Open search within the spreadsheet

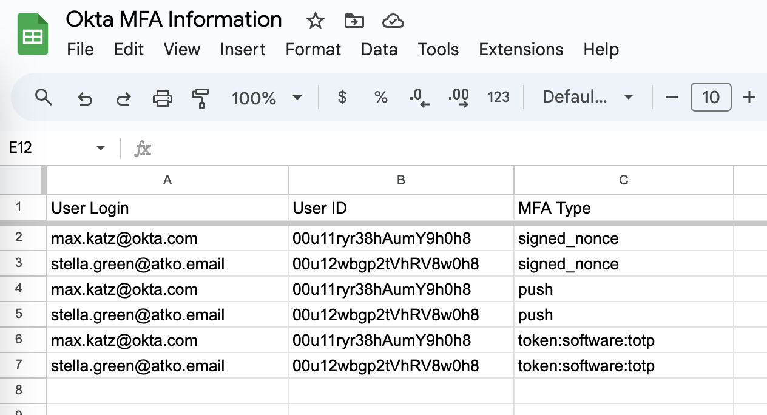43,97
